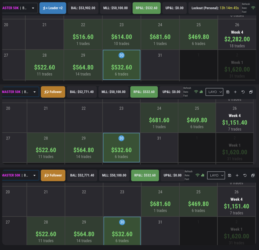The image size is (259, 250).
Task: Select day 29 with $564.80 in the middle Follower calendar
Action: click(83, 147)
